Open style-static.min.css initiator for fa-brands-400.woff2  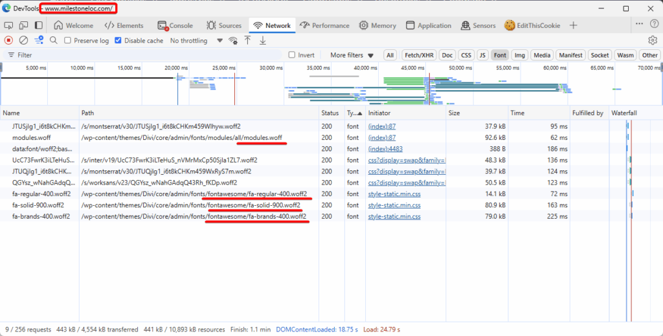click(394, 216)
